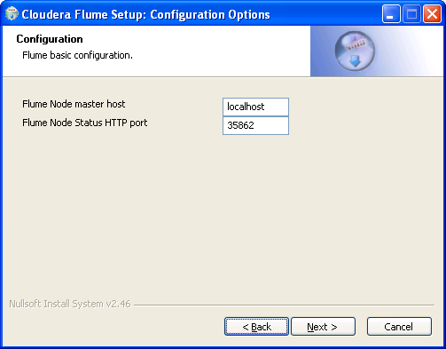Click the 'Flume Node Status HTTP port' label

(x=85, y=123)
